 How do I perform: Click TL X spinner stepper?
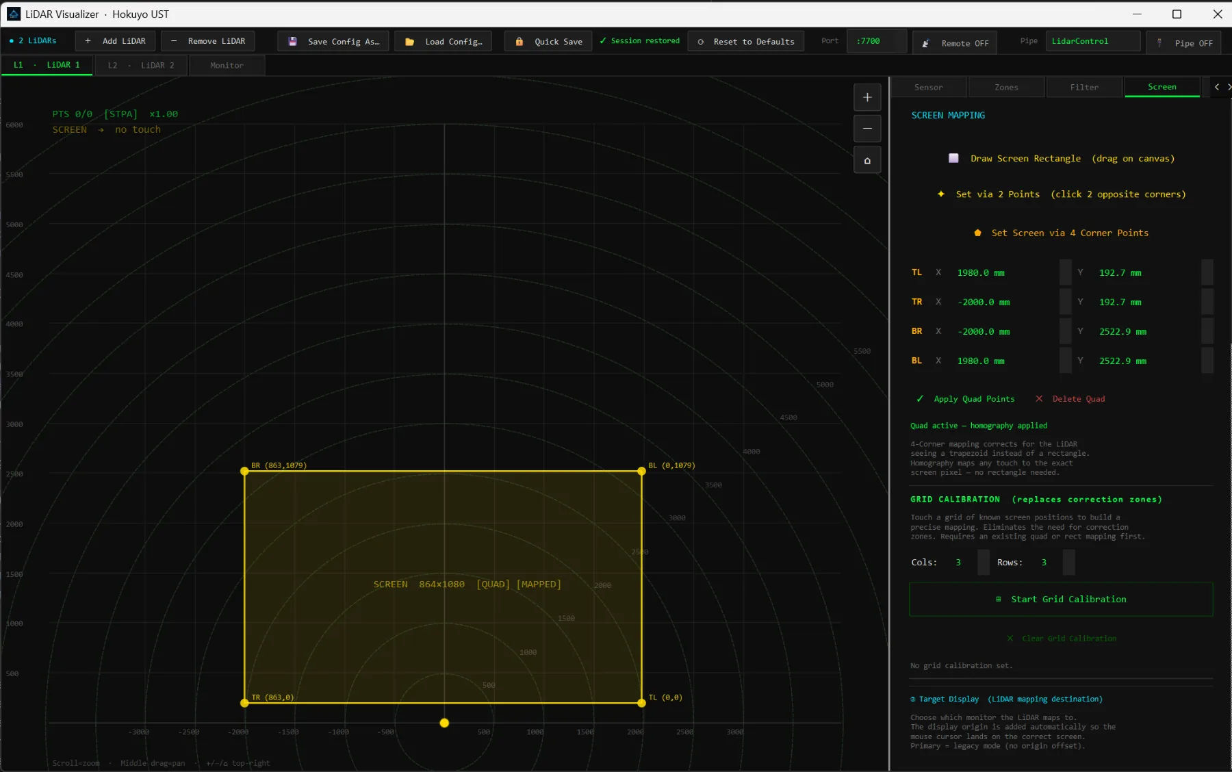click(1066, 272)
